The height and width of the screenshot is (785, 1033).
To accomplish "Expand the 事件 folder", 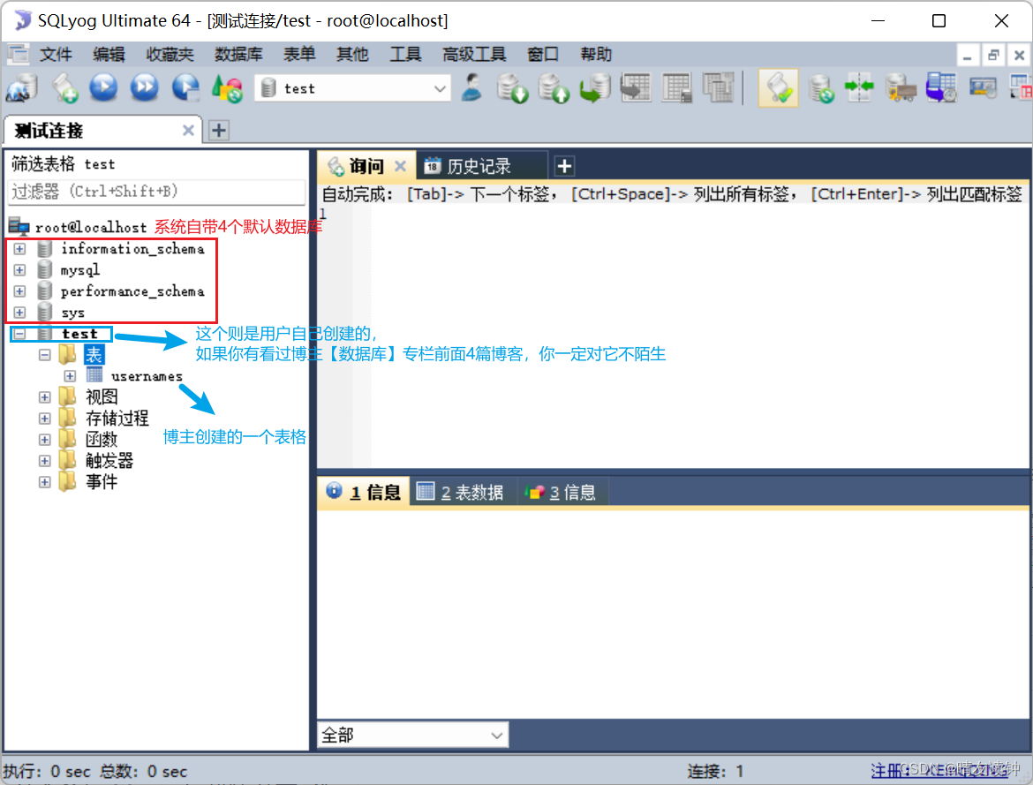I will point(45,482).
